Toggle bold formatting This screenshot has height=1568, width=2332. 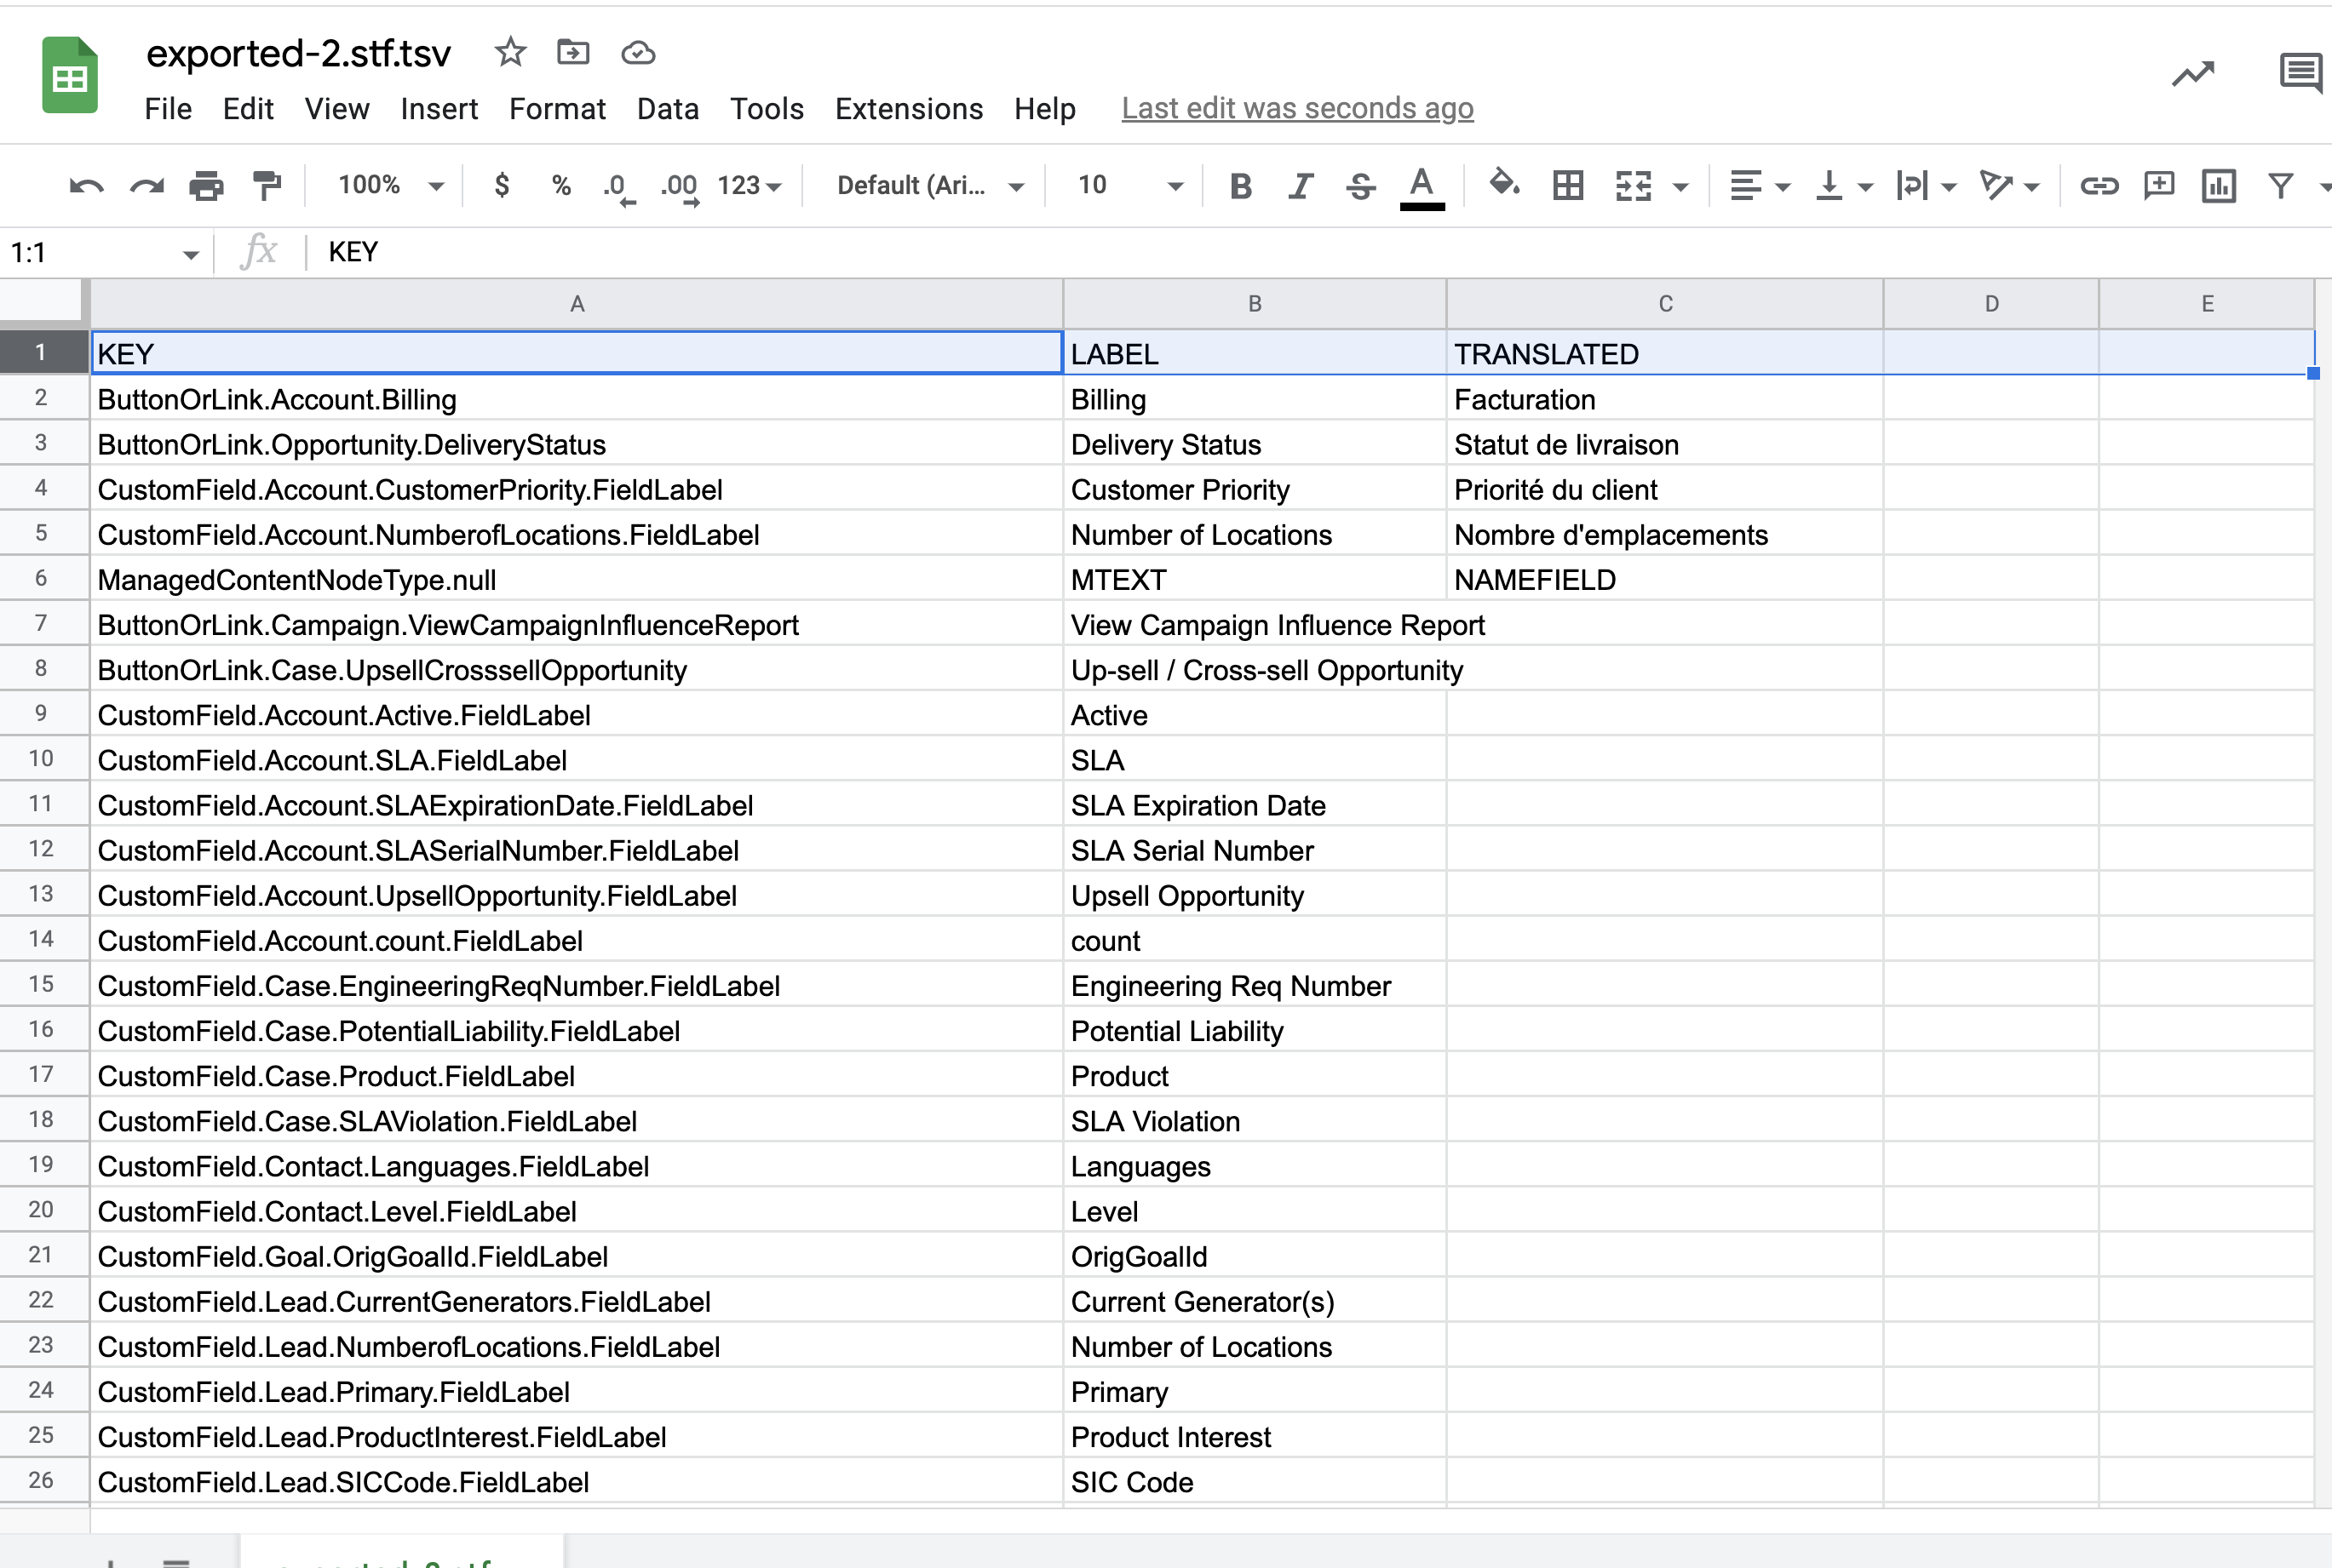point(1241,186)
